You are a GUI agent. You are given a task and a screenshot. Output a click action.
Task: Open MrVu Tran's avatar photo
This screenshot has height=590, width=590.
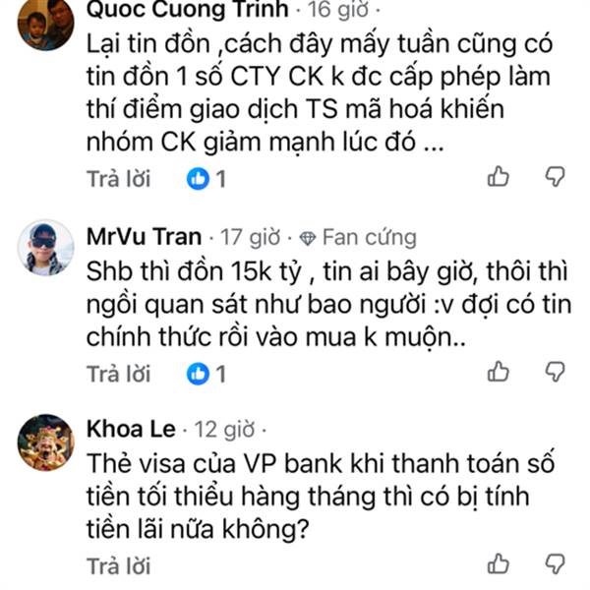(45, 248)
